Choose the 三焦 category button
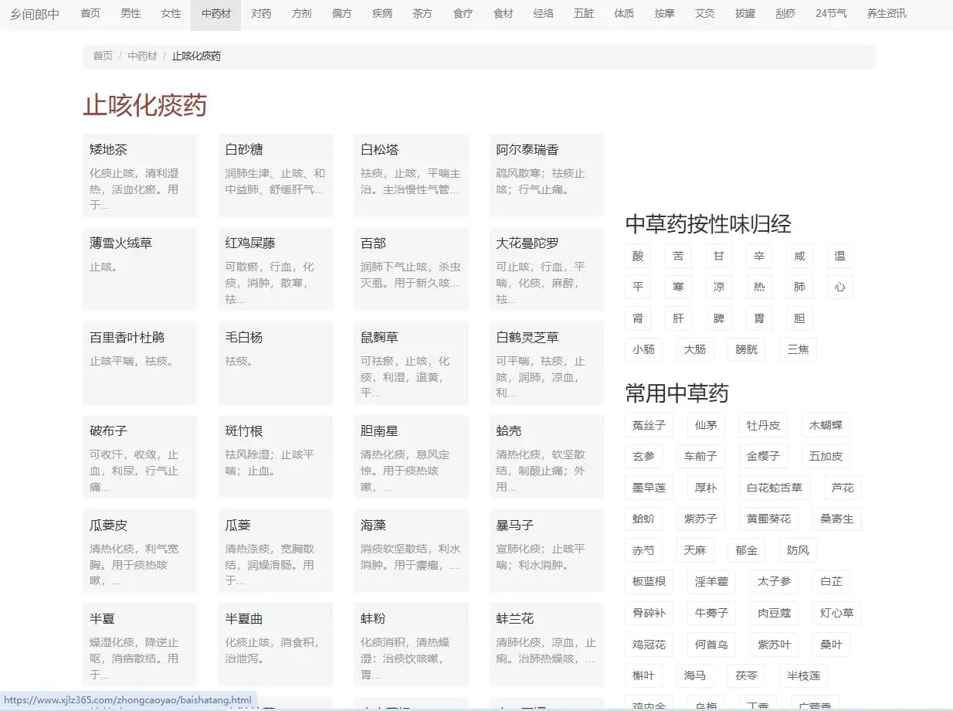Screen dimensions: 953x711 pos(798,349)
